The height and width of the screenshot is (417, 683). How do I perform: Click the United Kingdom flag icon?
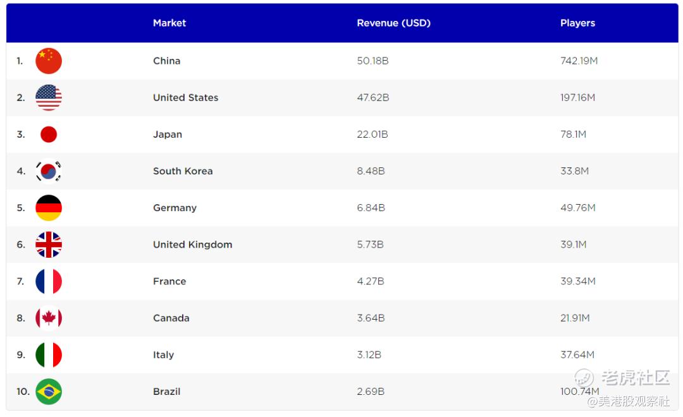[x=49, y=245]
